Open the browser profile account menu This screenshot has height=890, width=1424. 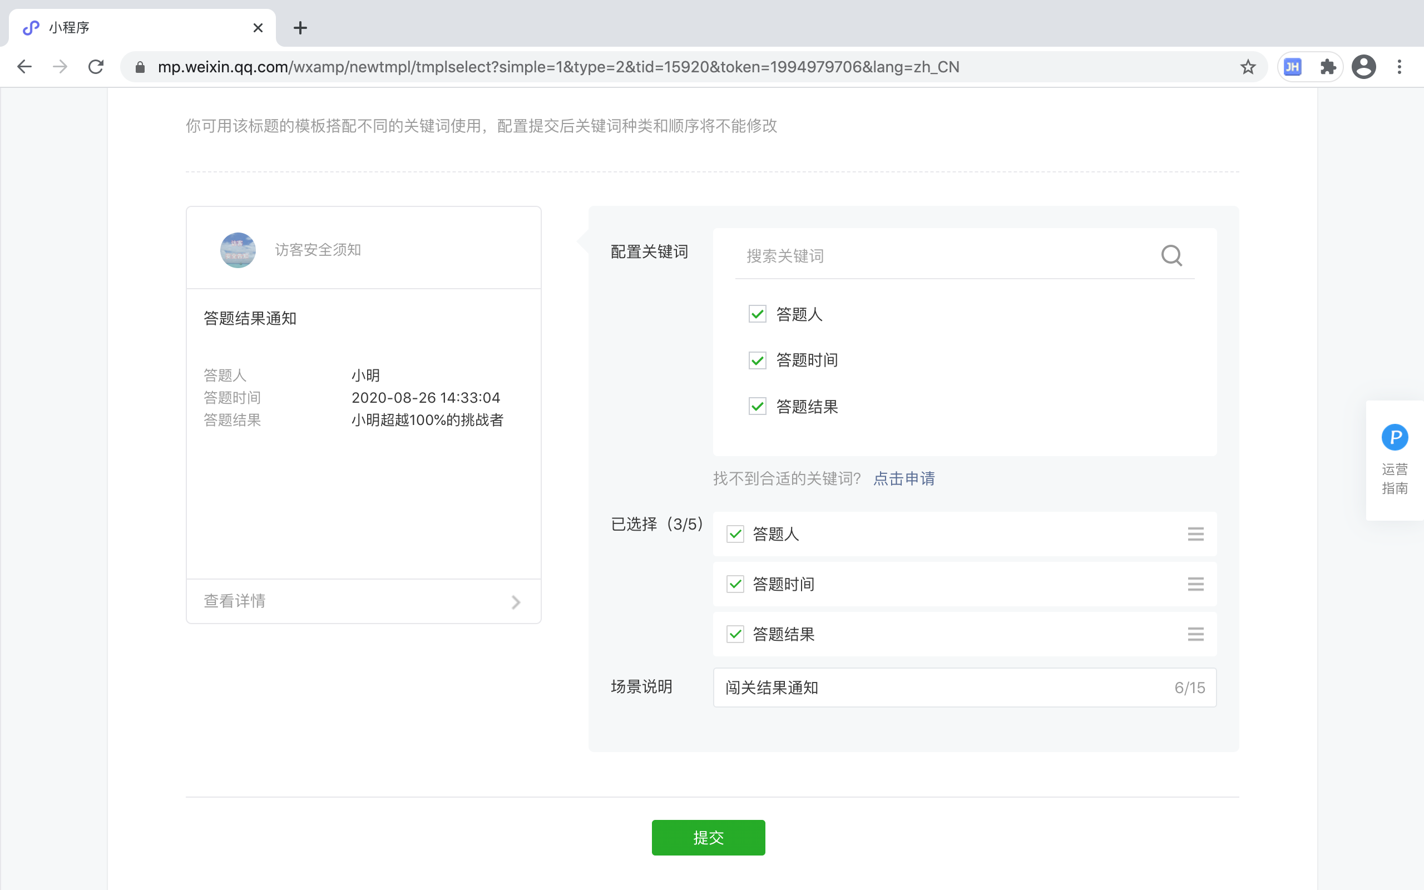coord(1363,67)
